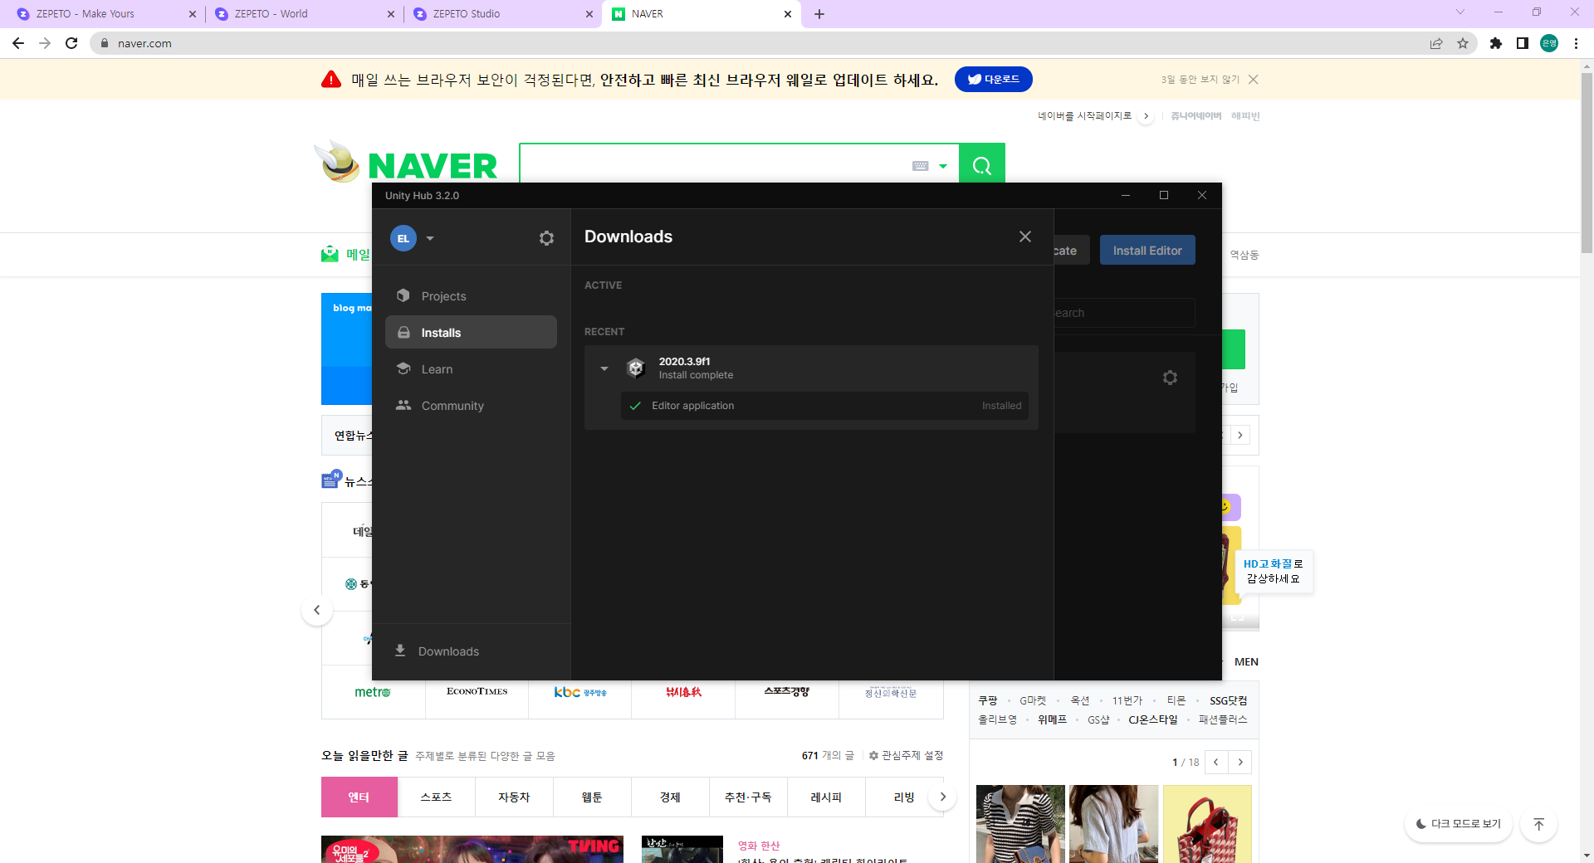Click previous news press arrow
The image size is (1594, 863).
coord(317,610)
